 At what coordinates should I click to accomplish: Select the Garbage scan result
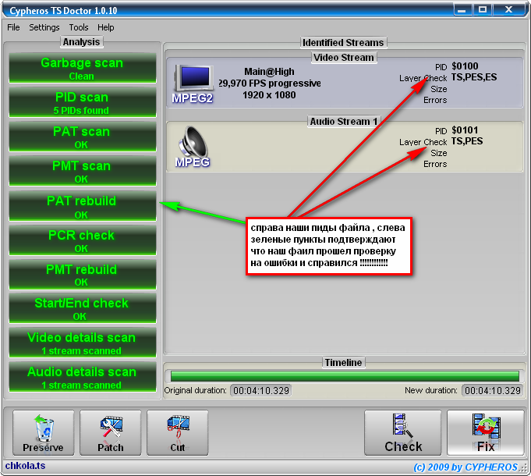(83, 68)
